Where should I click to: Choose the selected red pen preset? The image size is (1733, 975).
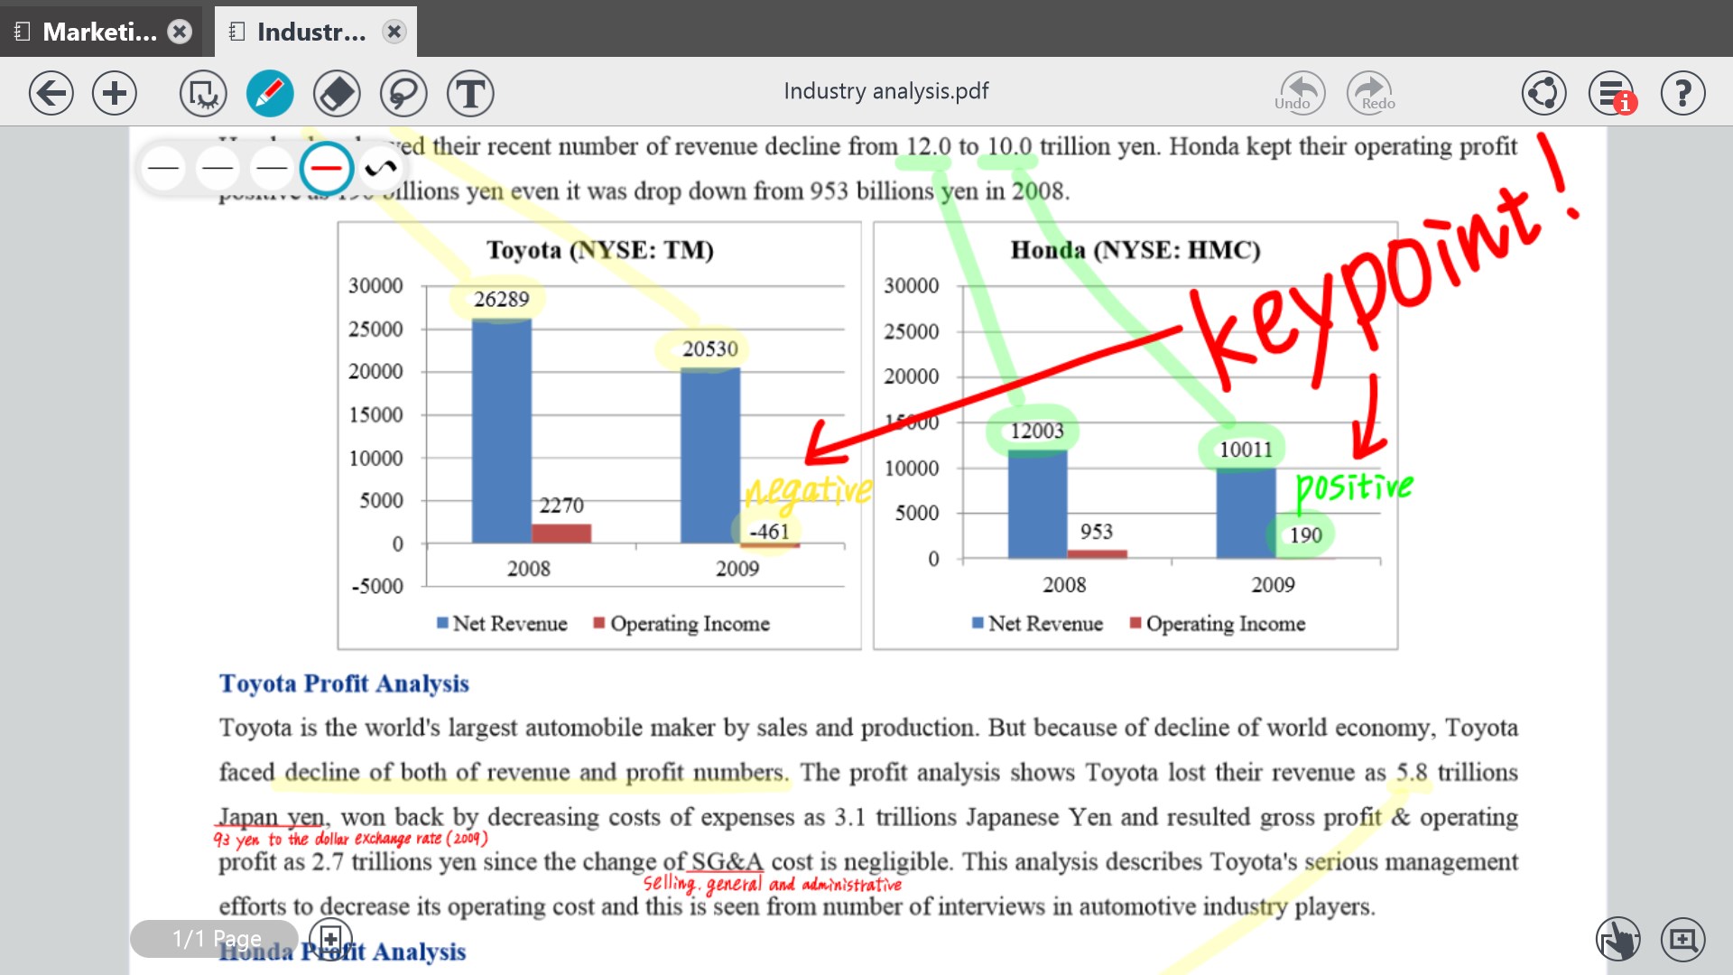[x=326, y=168]
